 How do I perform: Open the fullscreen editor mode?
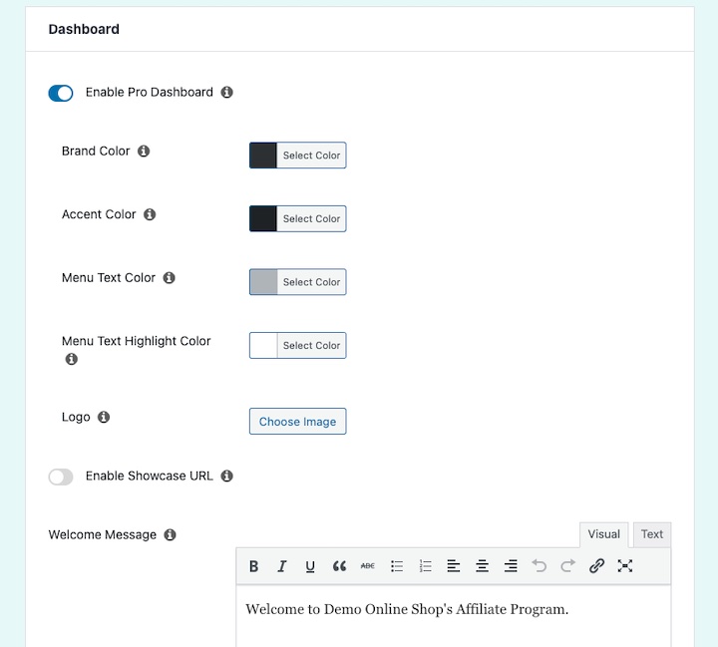coord(625,566)
